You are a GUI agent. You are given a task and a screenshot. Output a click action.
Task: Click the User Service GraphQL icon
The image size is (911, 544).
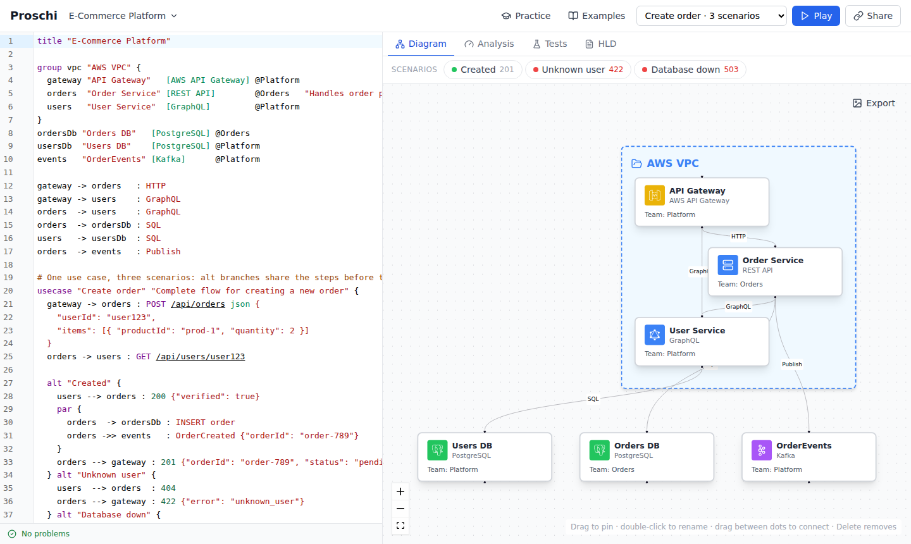click(654, 335)
